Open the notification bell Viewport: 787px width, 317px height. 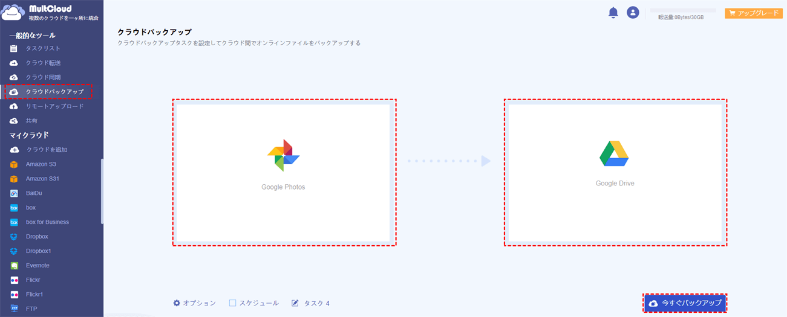click(613, 13)
